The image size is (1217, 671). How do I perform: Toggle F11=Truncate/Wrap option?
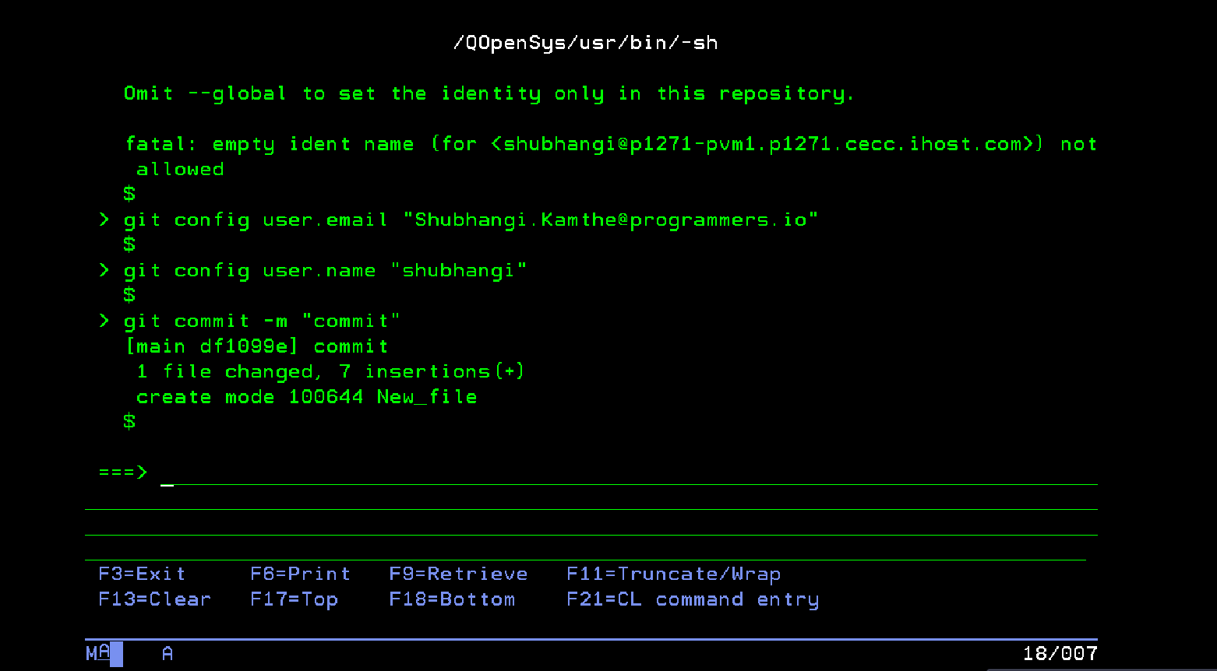673,574
